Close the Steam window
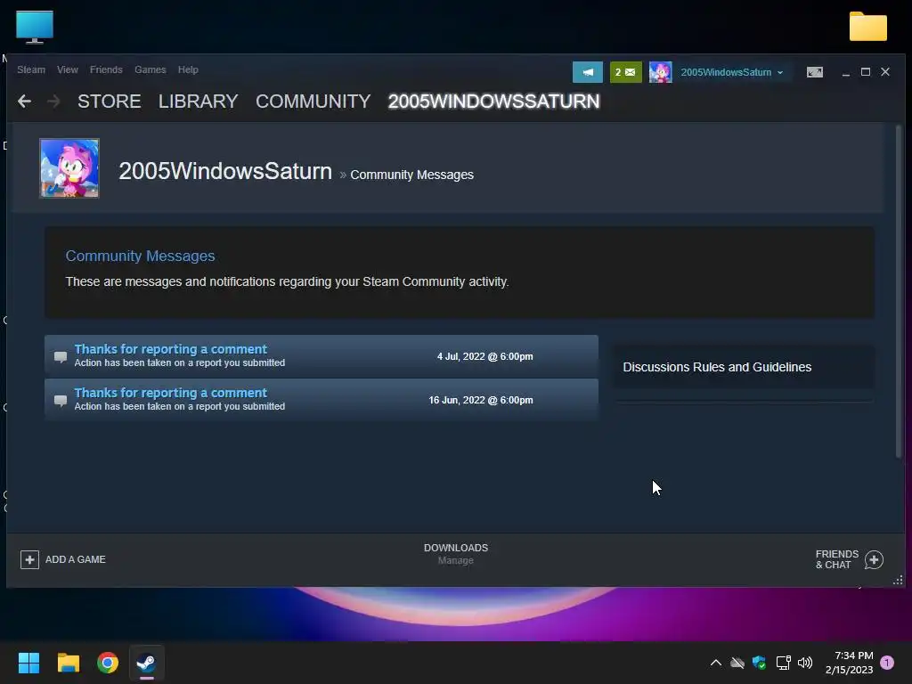Image resolution: width=912 pixels, height=684 pixels. point(885,72)
